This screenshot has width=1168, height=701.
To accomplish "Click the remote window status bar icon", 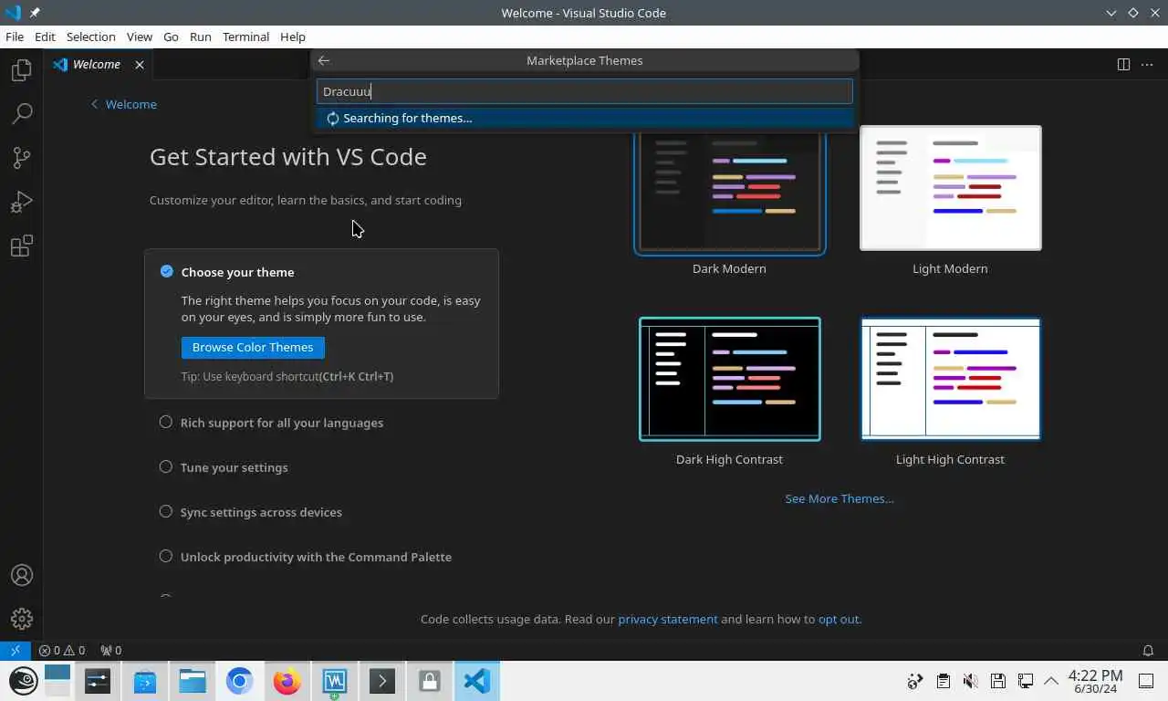I will (16, 650).
